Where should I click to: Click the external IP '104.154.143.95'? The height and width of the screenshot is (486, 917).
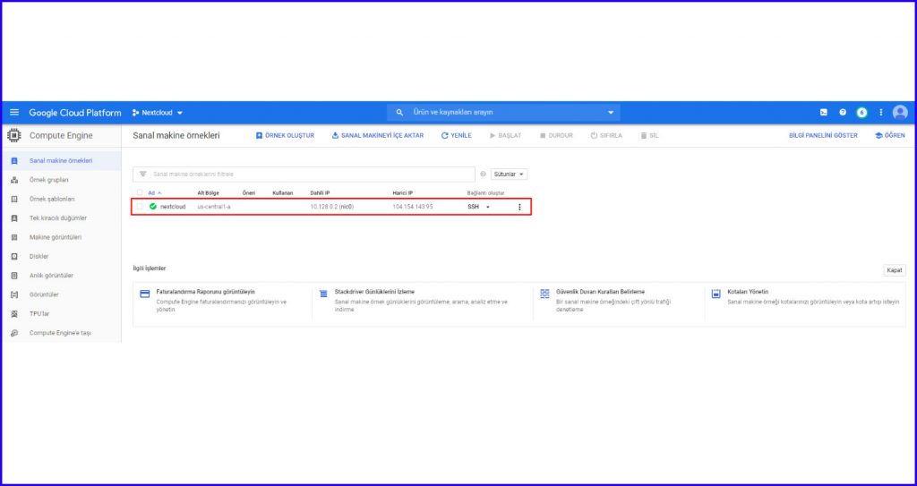[413, 207]
